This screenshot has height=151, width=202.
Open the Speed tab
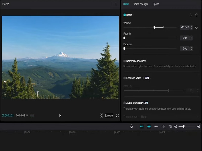pyautogui.click(x=156, y=4)
